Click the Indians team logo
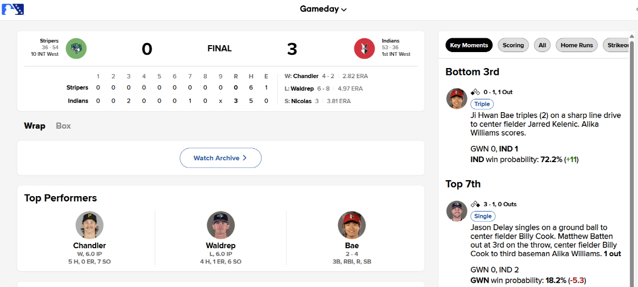638x287 pixels. pyautogui.click(x=365, y=49)
